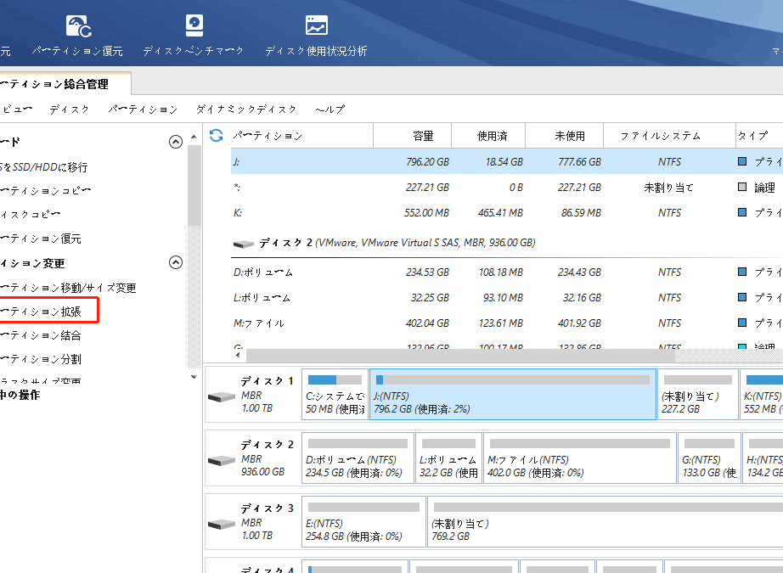Click the L:ボリューム row type square

[x=742, y=297]
